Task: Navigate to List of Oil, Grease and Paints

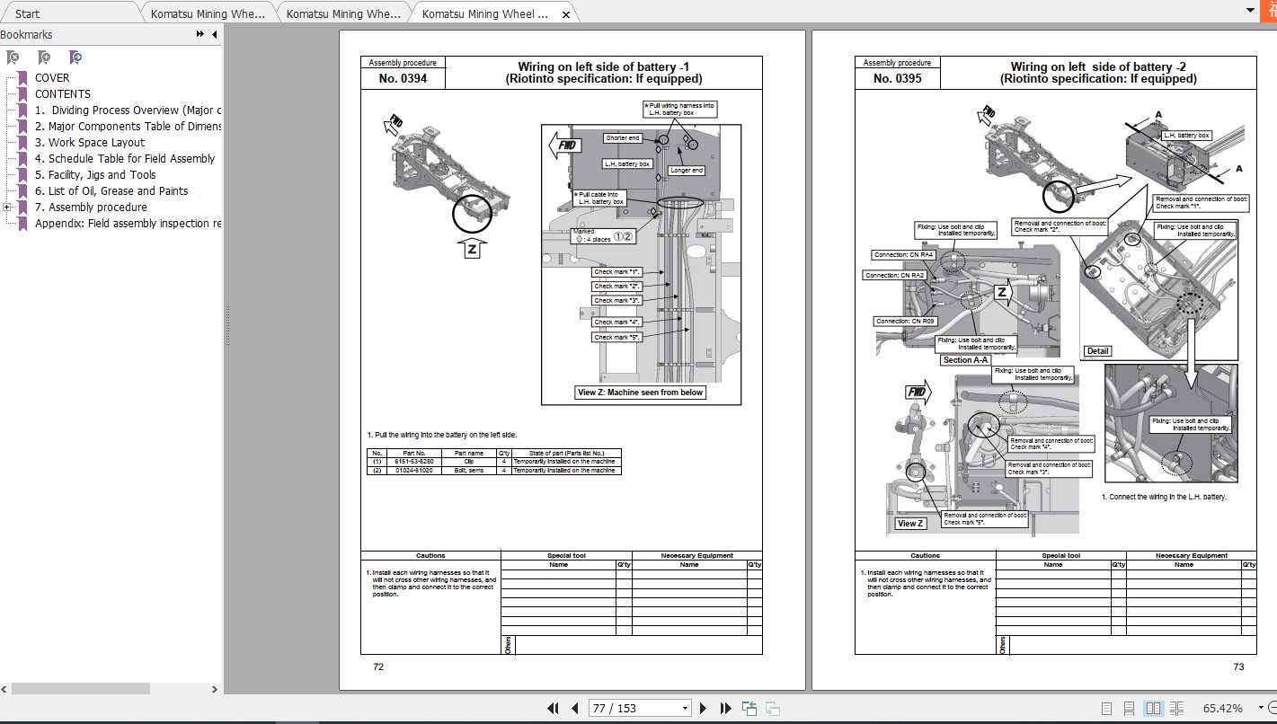Action: point(110,190)
